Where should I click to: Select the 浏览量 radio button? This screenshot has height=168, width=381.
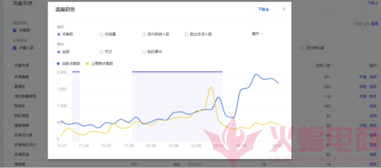pos(101,34)
